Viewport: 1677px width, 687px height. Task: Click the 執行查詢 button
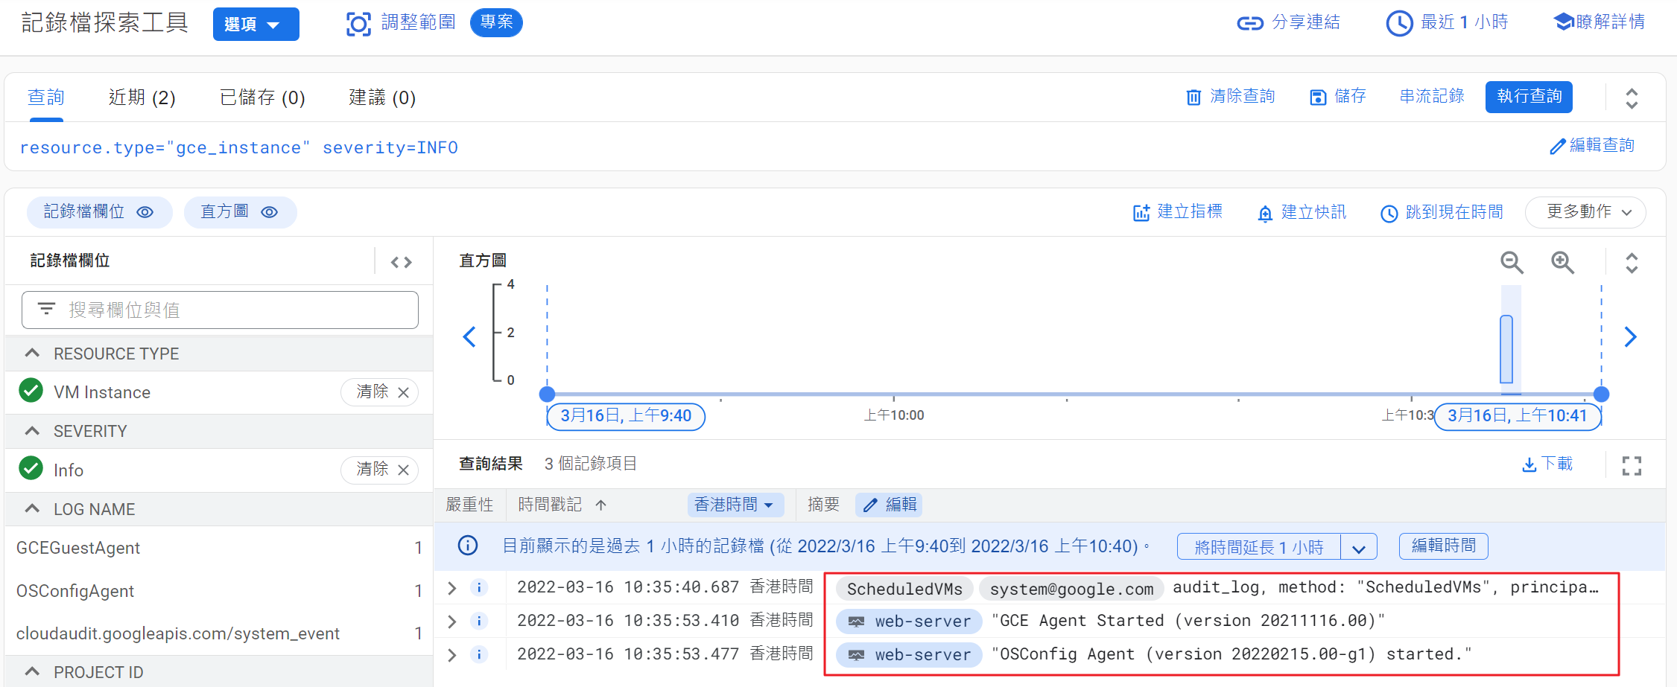click(x=1528, y=97)
